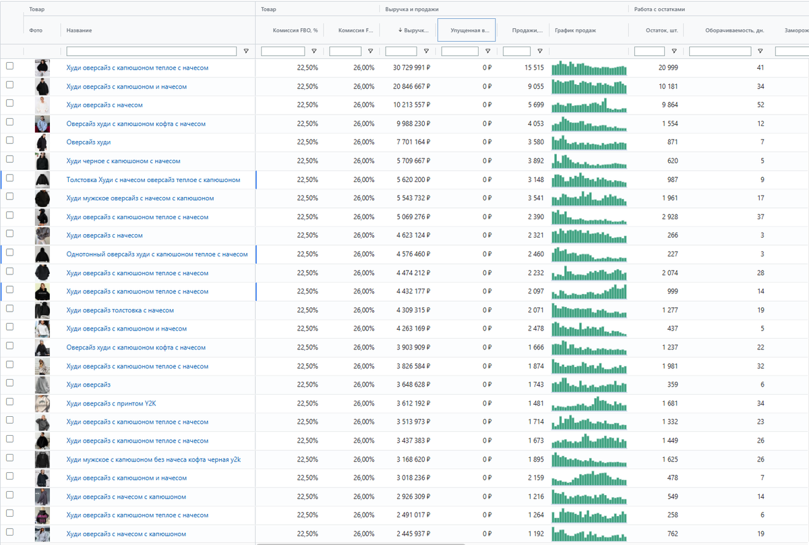Sort by Комиссия FBO, % column header

coord(295,30)
